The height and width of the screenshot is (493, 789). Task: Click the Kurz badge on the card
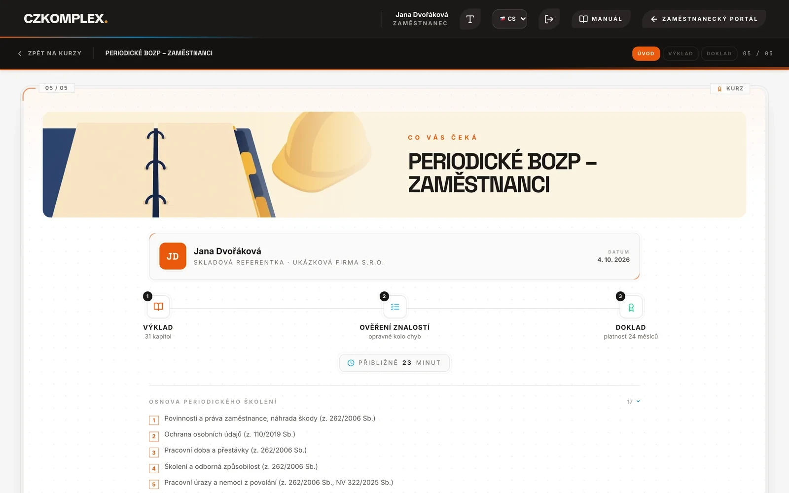click(x=730, y=89)
